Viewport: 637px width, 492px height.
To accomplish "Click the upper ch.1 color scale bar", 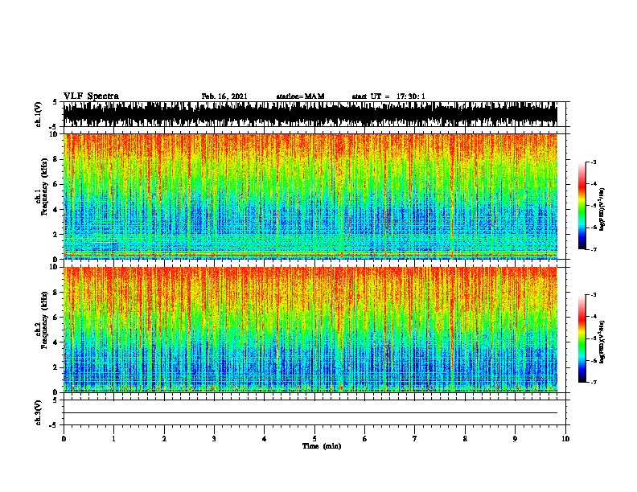I will coord(582,206).
